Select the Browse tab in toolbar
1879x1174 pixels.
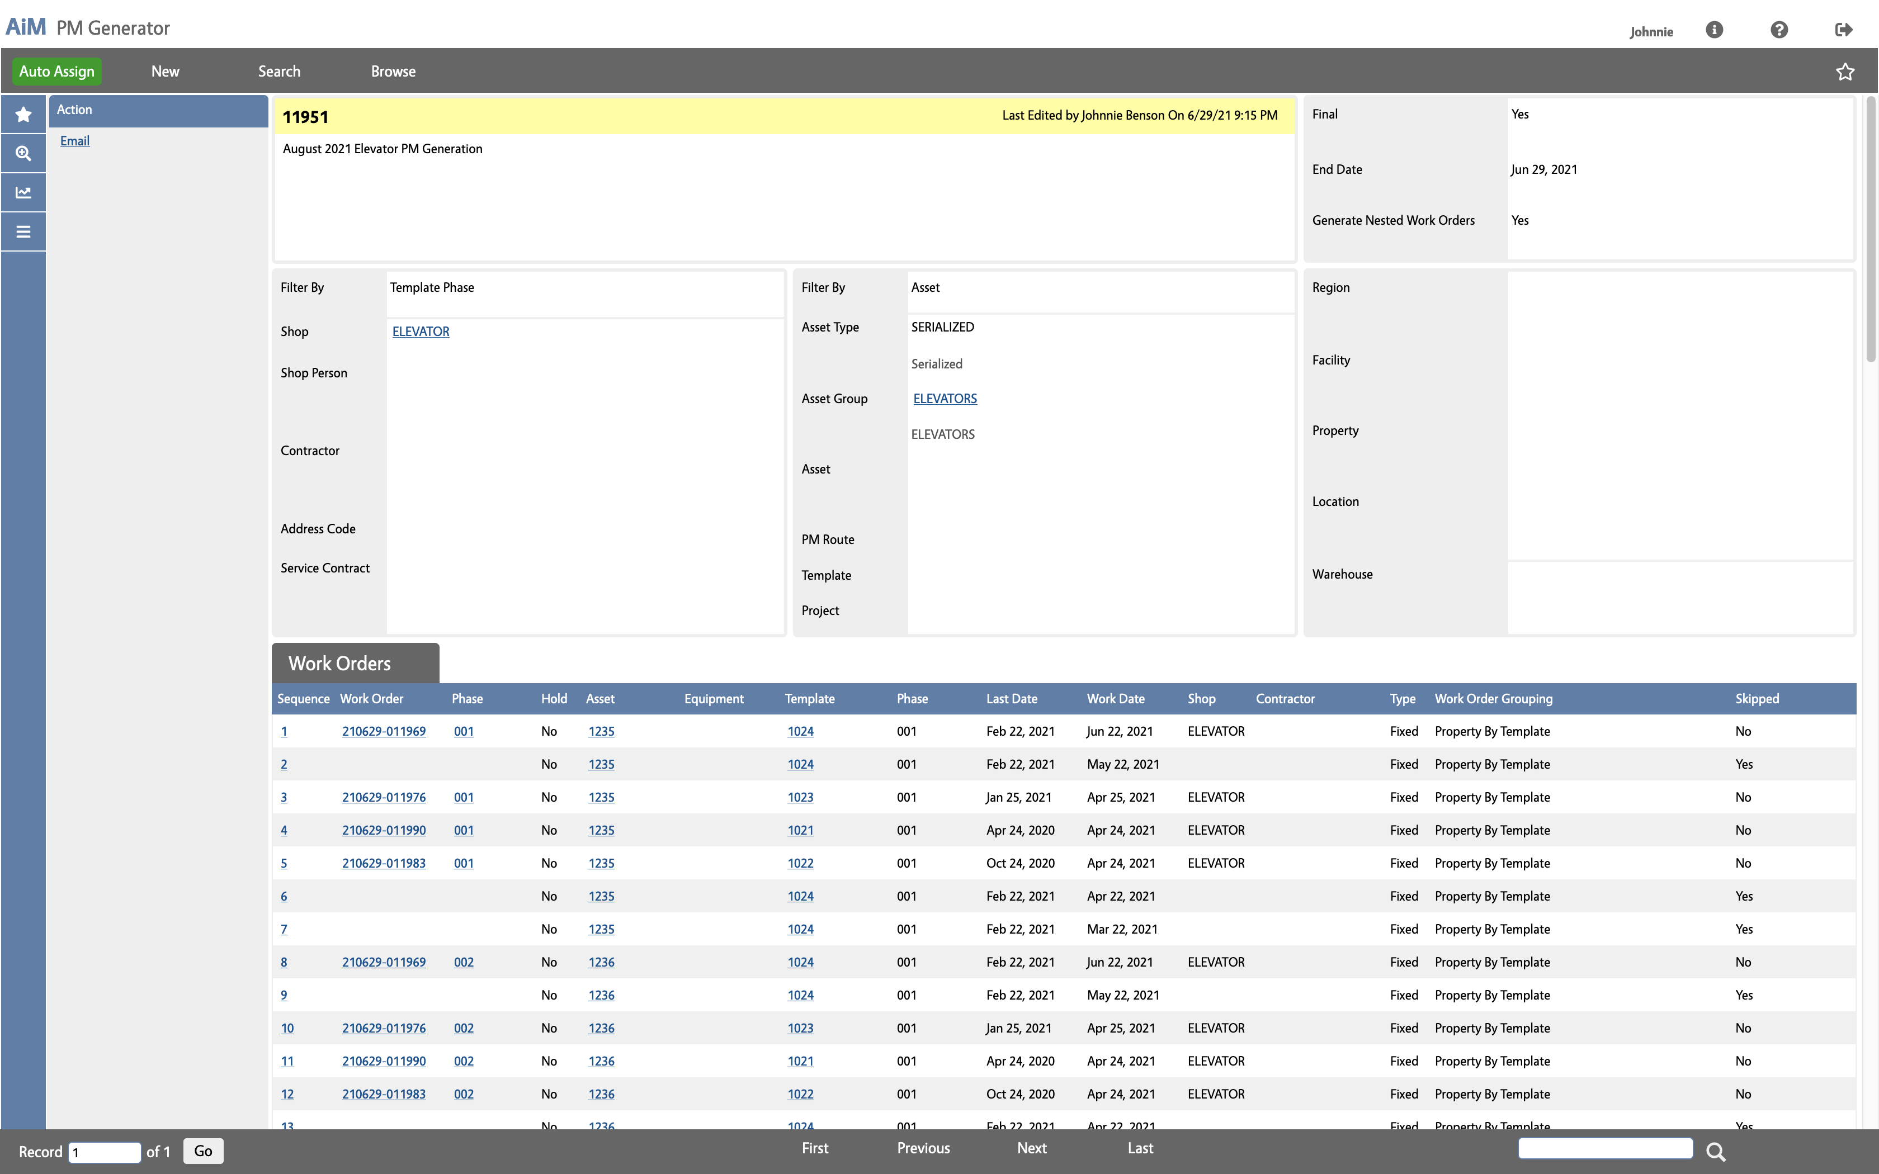394,70
